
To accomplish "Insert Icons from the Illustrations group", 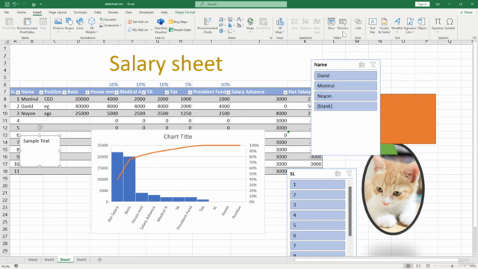I will (80, 25).
